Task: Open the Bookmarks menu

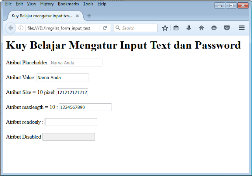Action: (x=68, y=4)
